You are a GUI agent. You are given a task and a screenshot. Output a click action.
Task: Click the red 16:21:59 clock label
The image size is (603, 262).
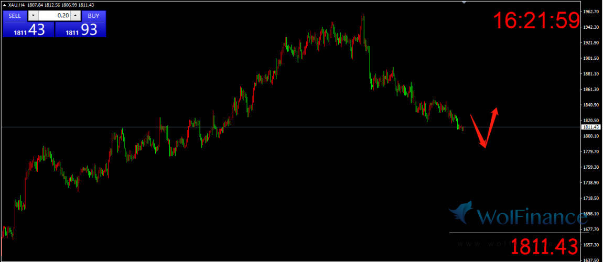tap(536, 21)
